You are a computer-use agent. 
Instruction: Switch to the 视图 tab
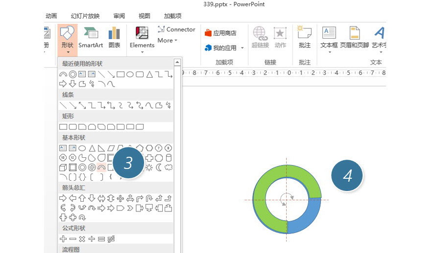click(145, 16)
